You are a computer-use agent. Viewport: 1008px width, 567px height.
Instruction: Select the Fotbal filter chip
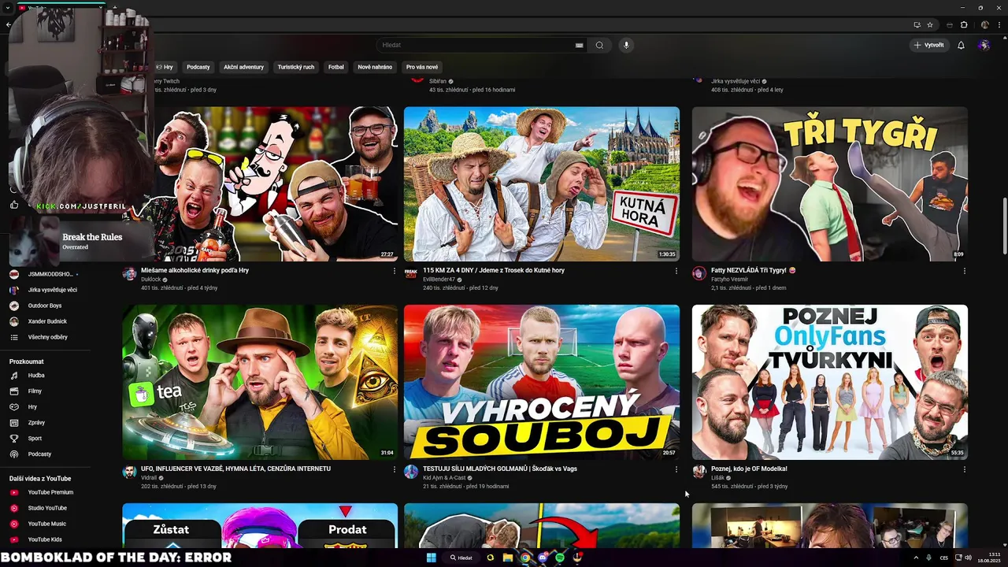336,67
